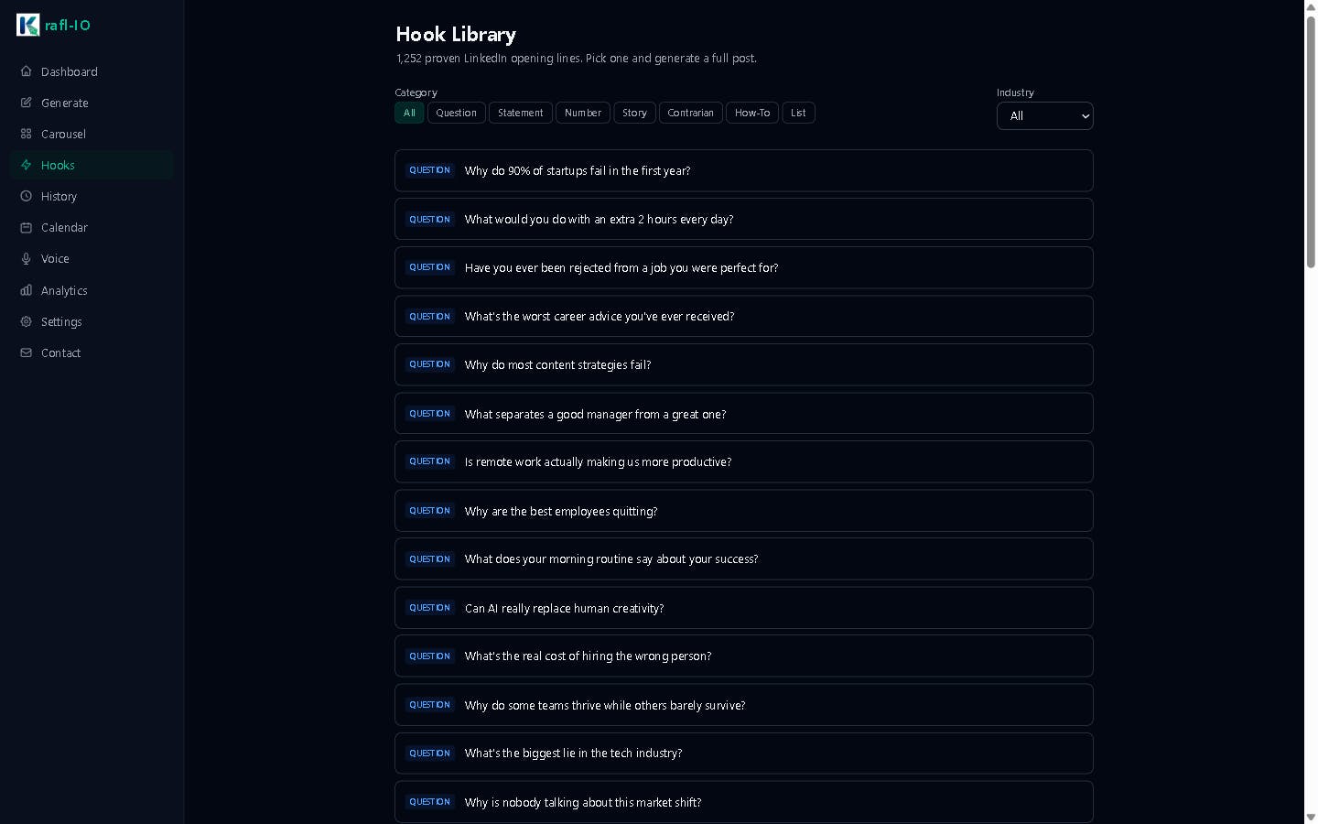Click the rafl-IO logo icon
1318x824 pixels.
[x=27, y=25]
